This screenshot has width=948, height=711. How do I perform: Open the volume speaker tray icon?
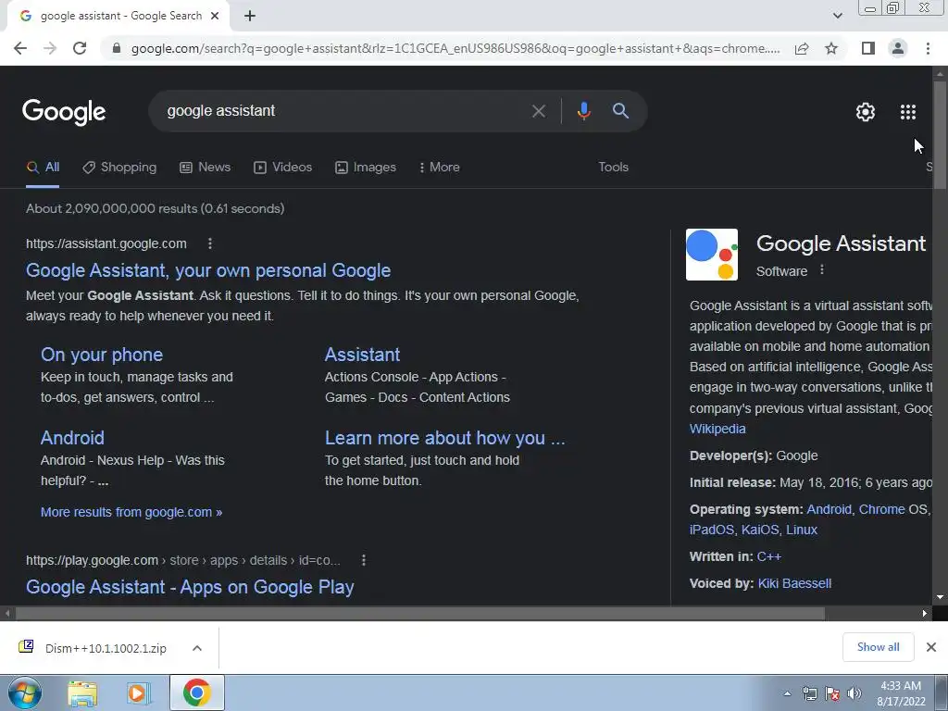(x=854, y=693)
